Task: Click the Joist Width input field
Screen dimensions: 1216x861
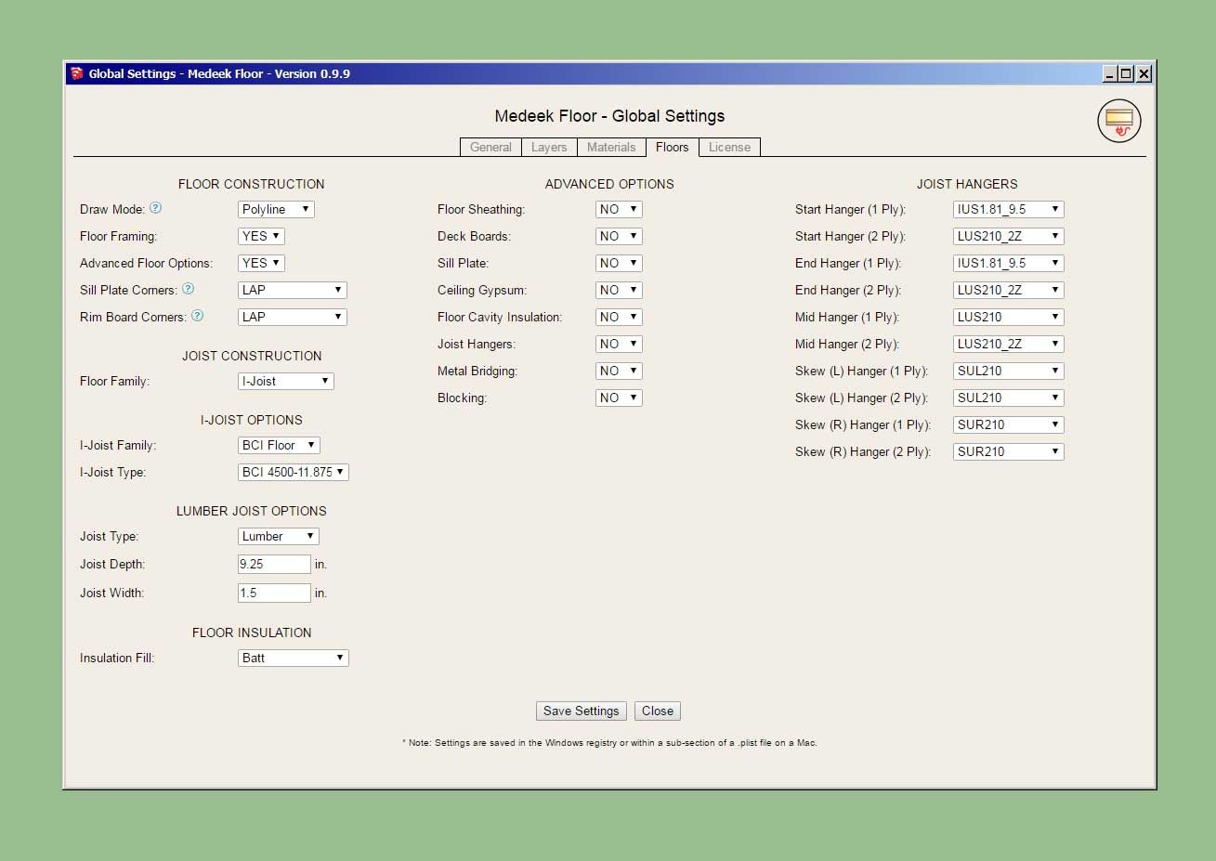Action: point(274,593)
